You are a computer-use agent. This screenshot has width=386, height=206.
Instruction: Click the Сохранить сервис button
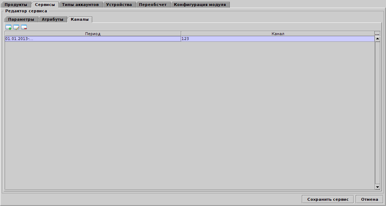click(328, 199)
